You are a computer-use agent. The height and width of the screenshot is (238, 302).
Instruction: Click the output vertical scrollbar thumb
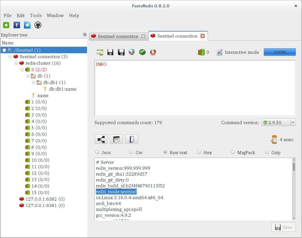[x=294, y=167]
